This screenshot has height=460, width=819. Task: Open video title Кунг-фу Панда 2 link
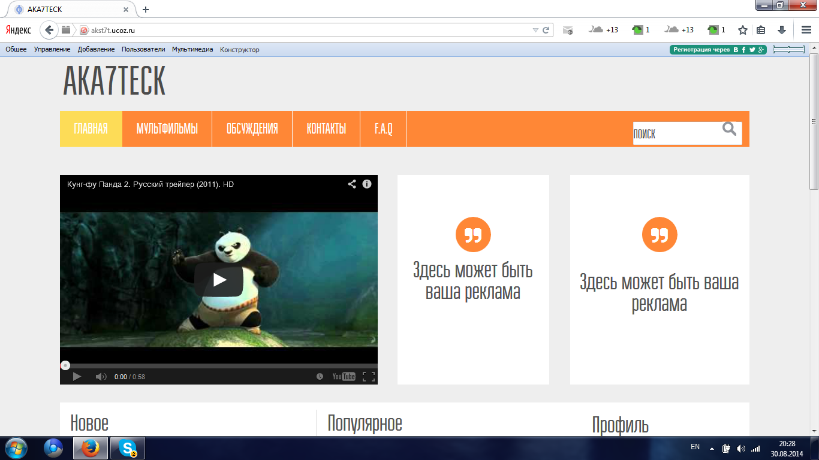(x=150, y=184)
